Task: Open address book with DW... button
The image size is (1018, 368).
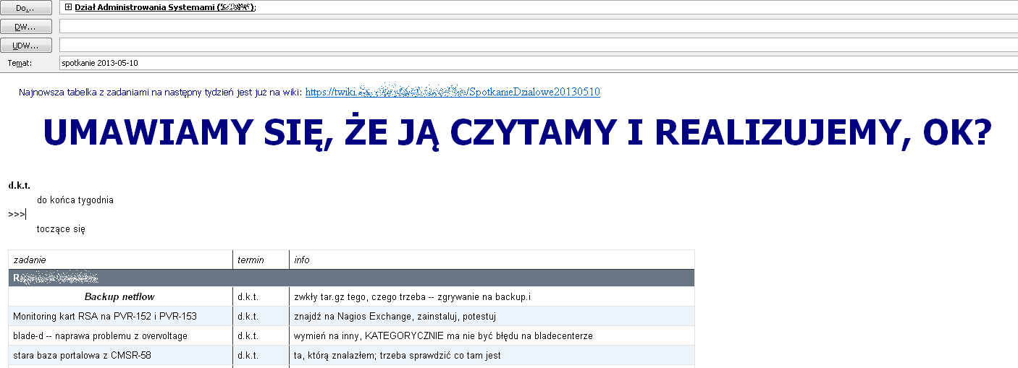Action: pyautogui.click(x=26, y=26)
